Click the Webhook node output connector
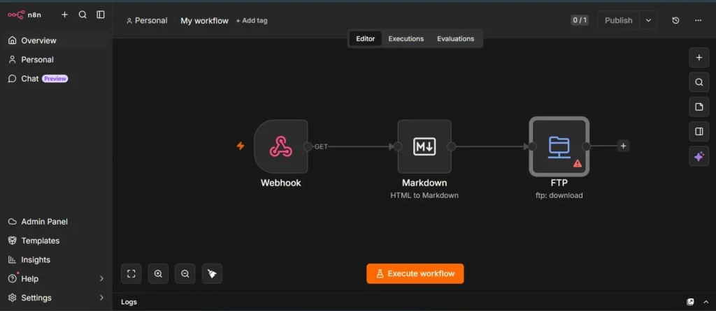This screenshot has width=716, height=311. tap(308, 146)
